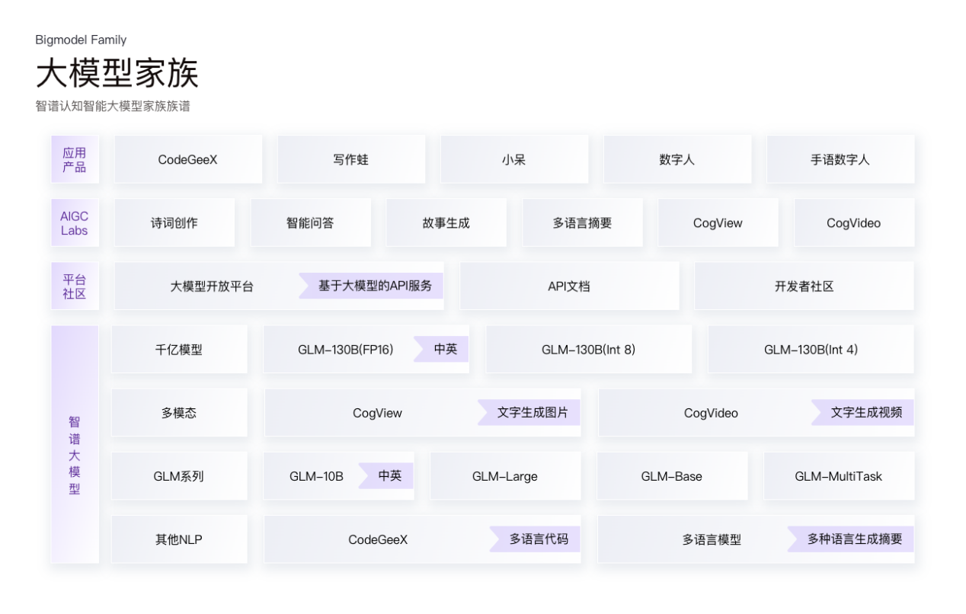The height and width of the screenshot is (614, 966).
Task: Visit the 开发者社区 card
Action: tap(804, 286)
